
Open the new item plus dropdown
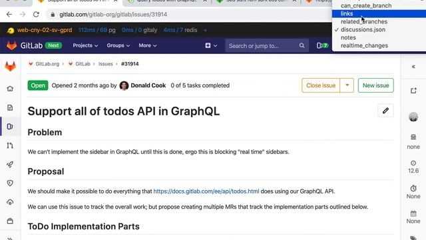[x=211, y=46]
